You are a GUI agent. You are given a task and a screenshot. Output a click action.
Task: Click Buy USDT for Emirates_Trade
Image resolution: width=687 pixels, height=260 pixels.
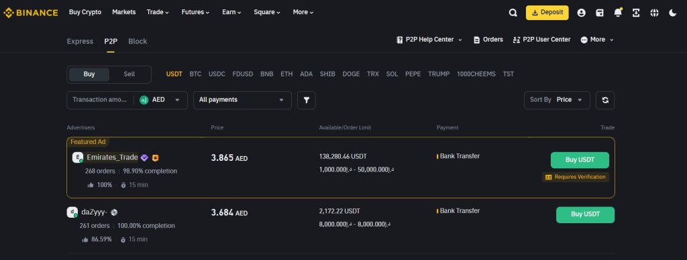tap(580, 160)
